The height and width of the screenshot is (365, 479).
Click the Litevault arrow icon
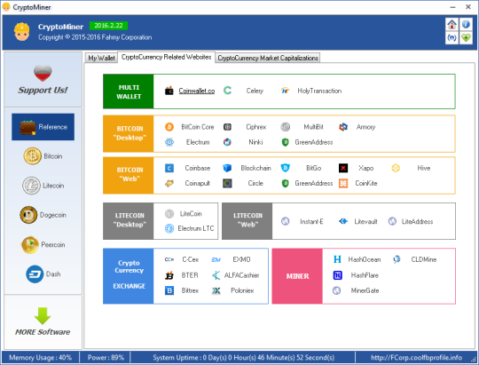click(343, 221)
